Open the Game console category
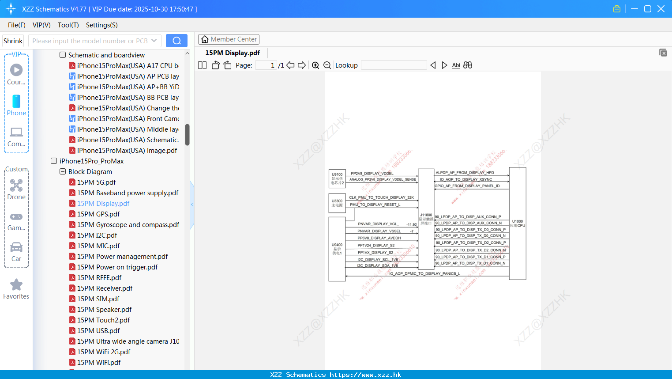The image size is (672, 379). [x=16, y=221]
